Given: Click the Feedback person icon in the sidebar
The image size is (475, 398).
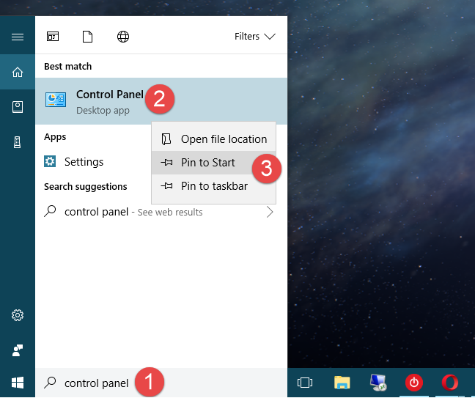Looking at the screenshot, I should click(18, 350).
